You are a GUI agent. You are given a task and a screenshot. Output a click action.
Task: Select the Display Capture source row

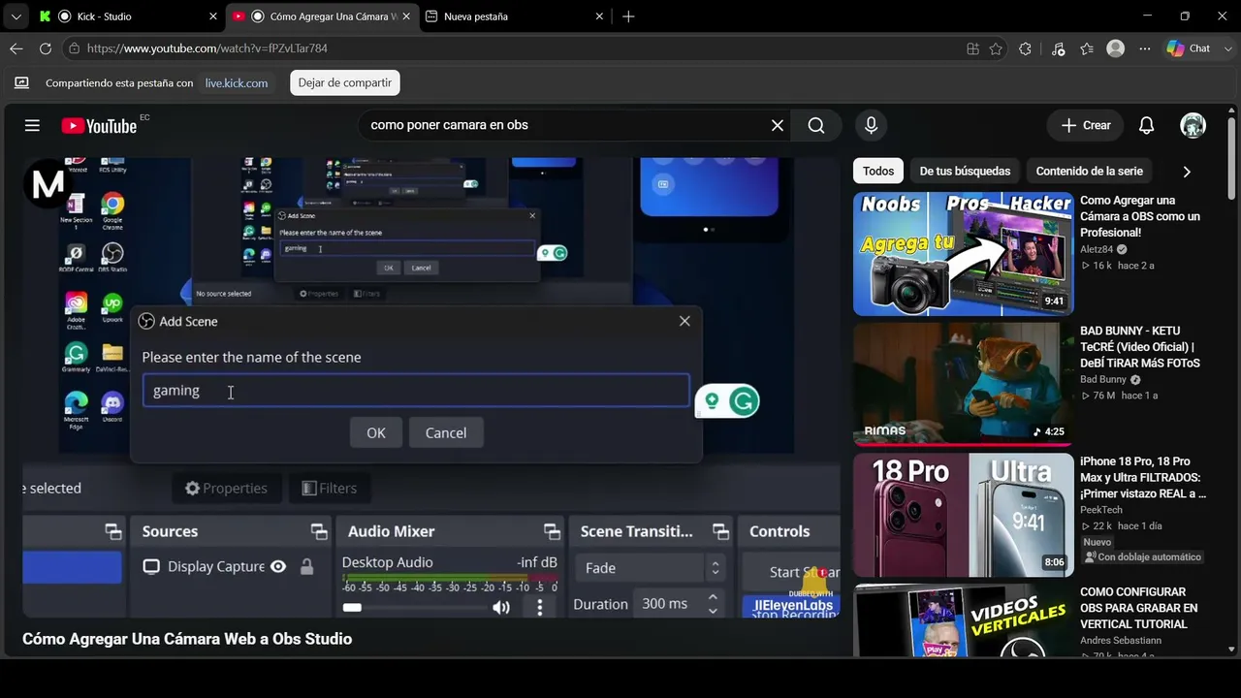[x=230, y=567]
